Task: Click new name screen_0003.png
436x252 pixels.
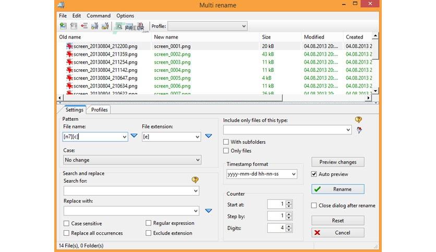Action: pyautogui.click(x=172, y=62)
